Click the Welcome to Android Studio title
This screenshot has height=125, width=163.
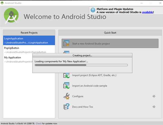pos(65,17)
